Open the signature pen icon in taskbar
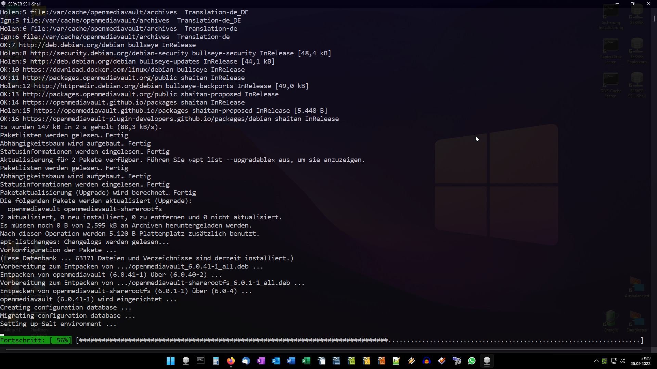This screenshot has width=657, height=369. tap(457, 361)
